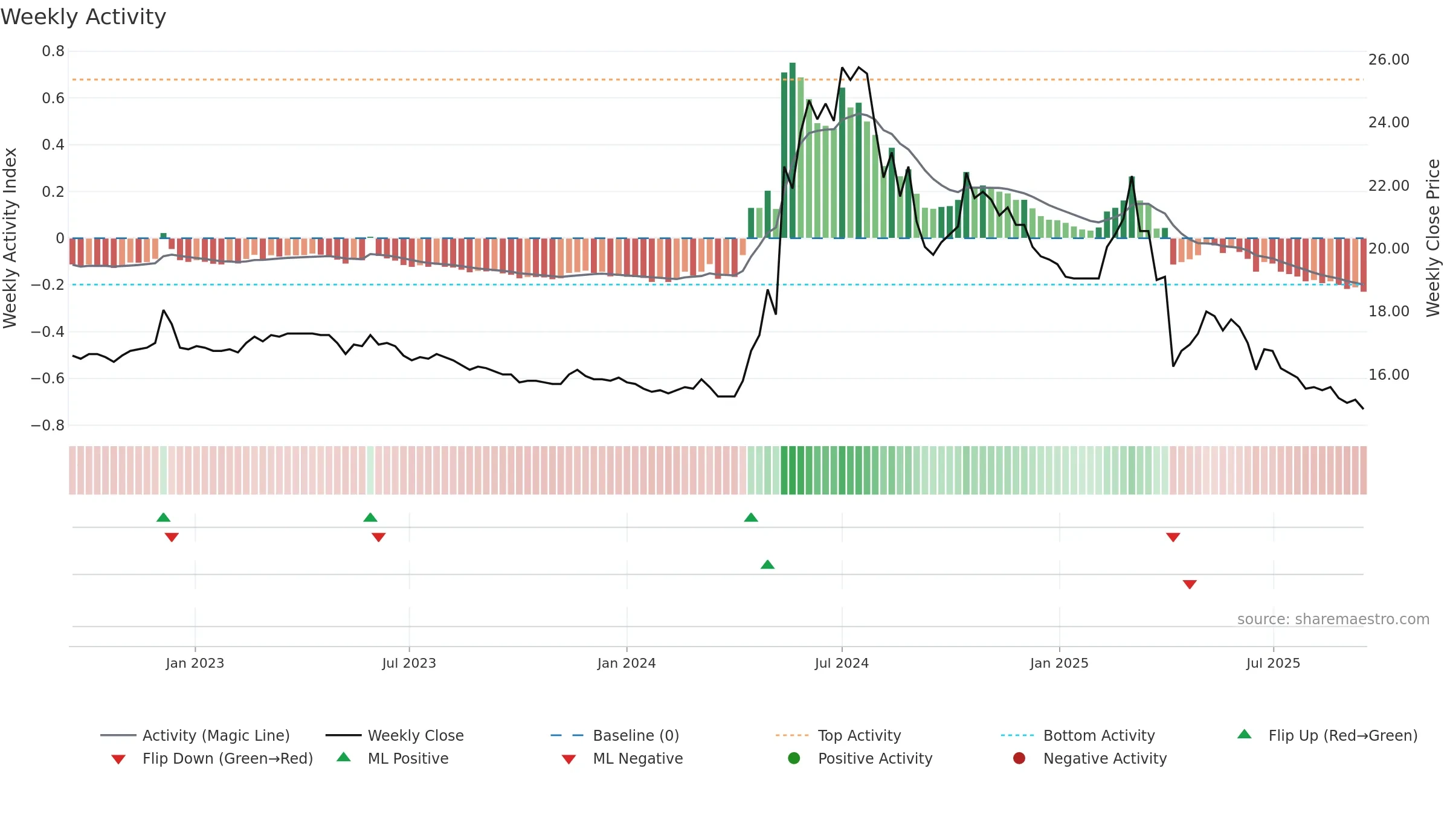Toggle ML Negative legend entry
The width and height of the screenshot is (1450, 815).
tap(622, 758)
